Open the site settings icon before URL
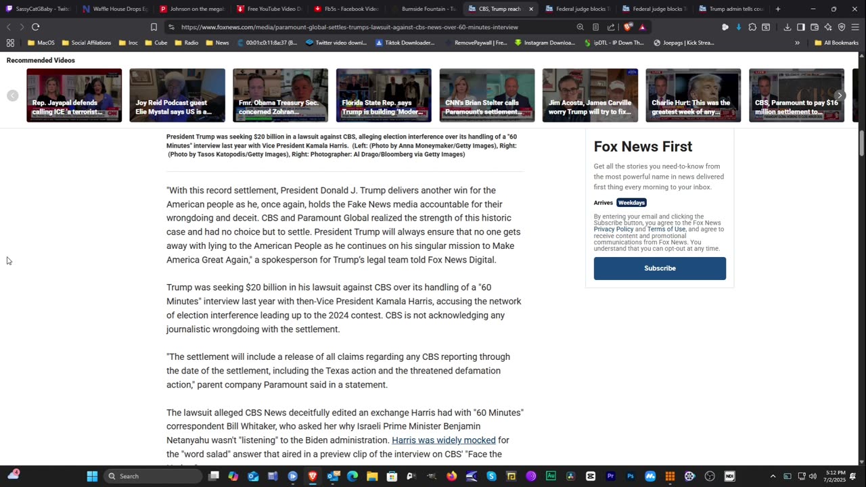This screenshot has width=866, height=487. pos(171,27)
